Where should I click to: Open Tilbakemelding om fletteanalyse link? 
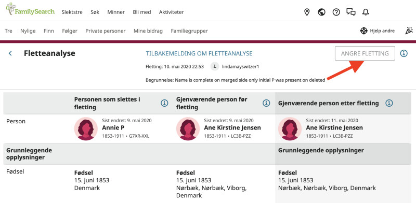pyautogui.click(x=199, y=54)
